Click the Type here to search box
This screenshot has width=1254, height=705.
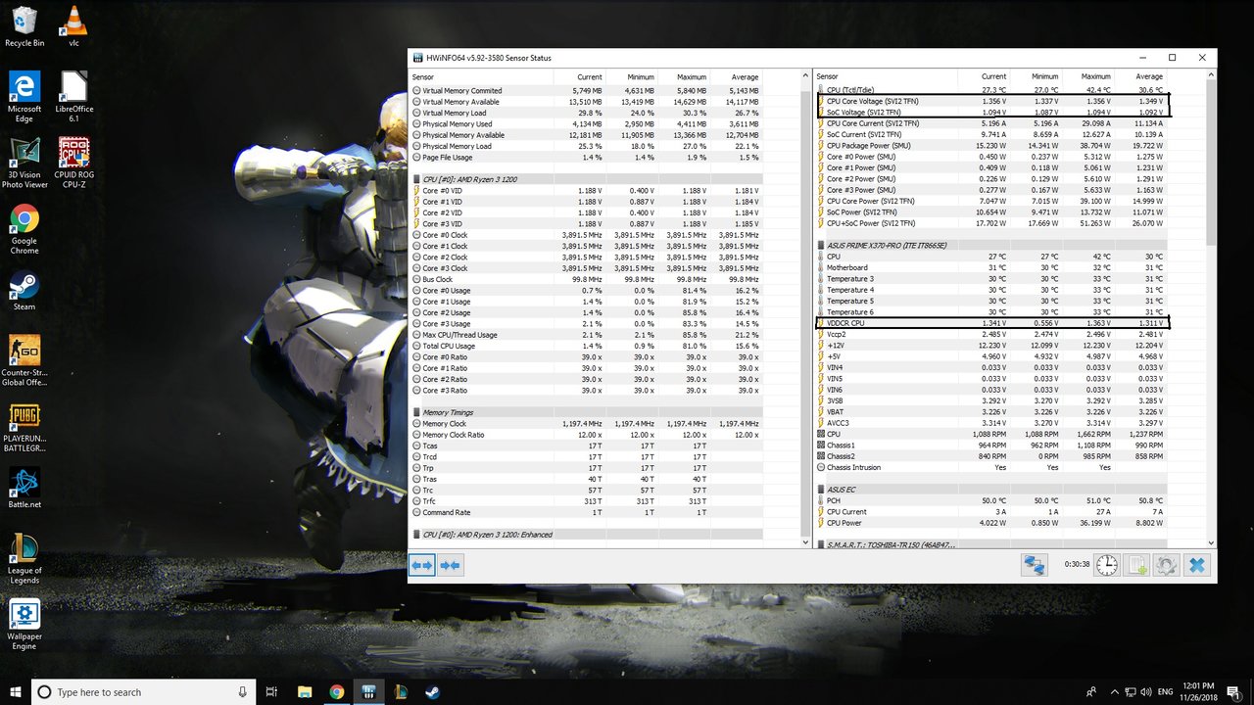pyautogui.click(x=144, y=692)
